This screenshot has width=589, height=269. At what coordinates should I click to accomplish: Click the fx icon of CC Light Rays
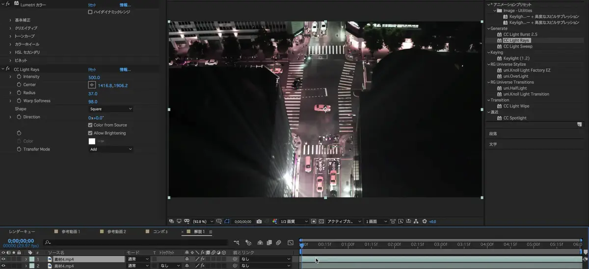pos(7,70)
